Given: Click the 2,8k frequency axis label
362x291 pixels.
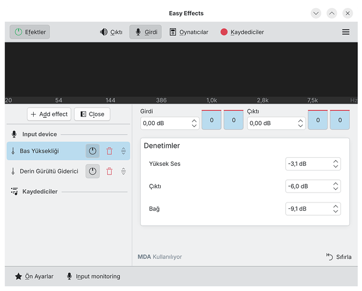Looking at the screenshot, I should pyautogui.click(x=262, y=100).
